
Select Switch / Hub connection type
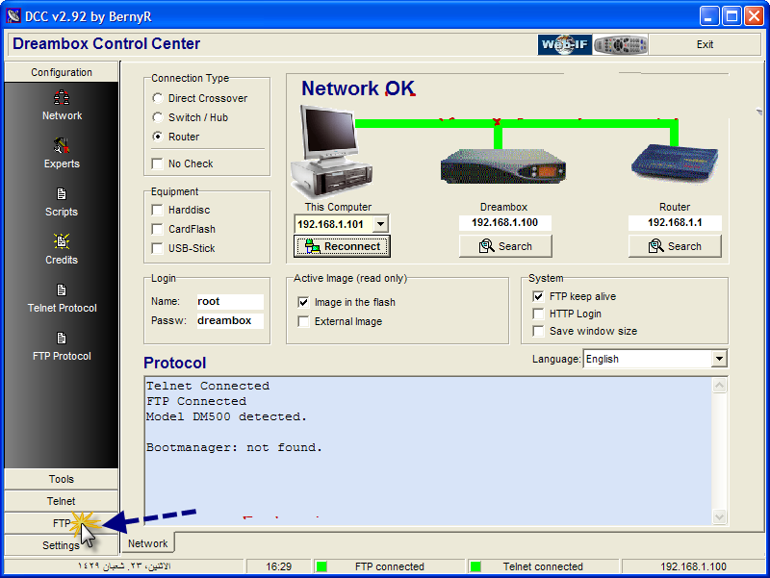tap(157, 117)
